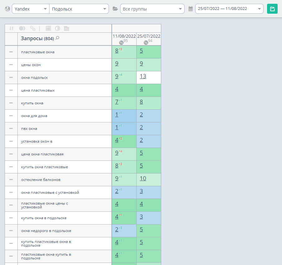Viewport: 282px width, 265px height.
Task: Open the Yandex search engine dropdown
Action: coord(31,9)
